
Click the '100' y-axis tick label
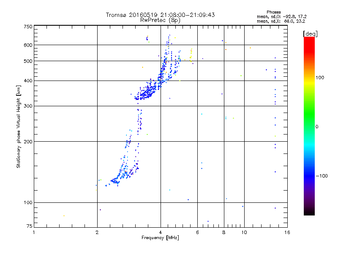click(28, 203)
